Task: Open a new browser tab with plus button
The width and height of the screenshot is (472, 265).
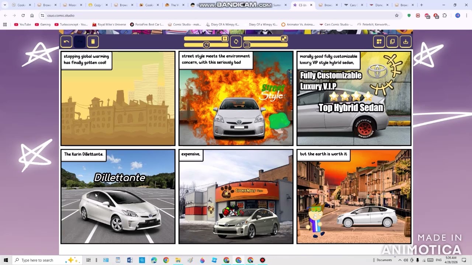Action: (x=421, y=5)
